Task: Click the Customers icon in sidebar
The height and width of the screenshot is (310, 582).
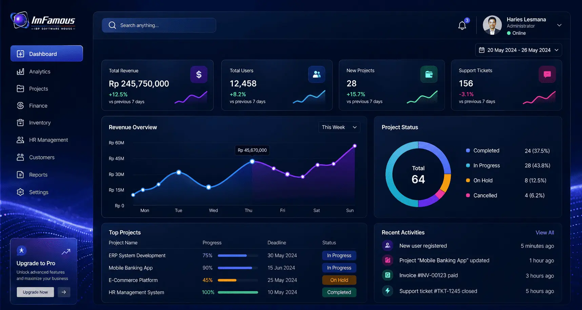Action: pyautogui.click(x=20, y=157)
